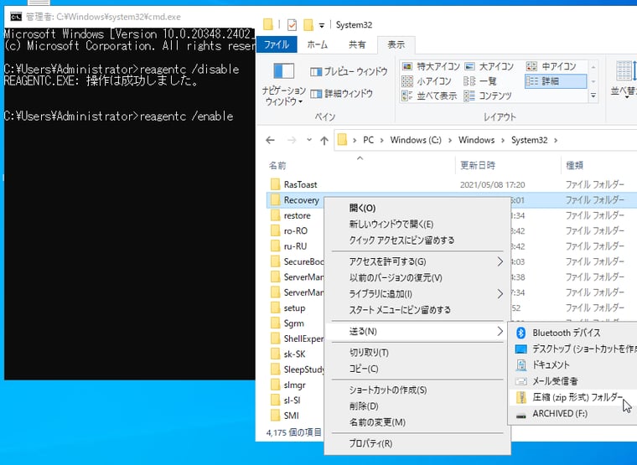Choose 切り取り(T) in context menu
This screenshot has width=637, height=465.
[x=417, y=353]
